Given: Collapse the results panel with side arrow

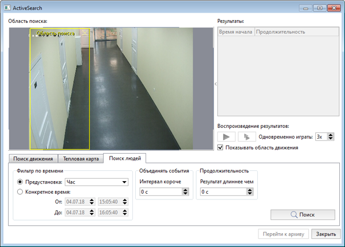Looking at the screenshot, I should (x=215, y=84).
